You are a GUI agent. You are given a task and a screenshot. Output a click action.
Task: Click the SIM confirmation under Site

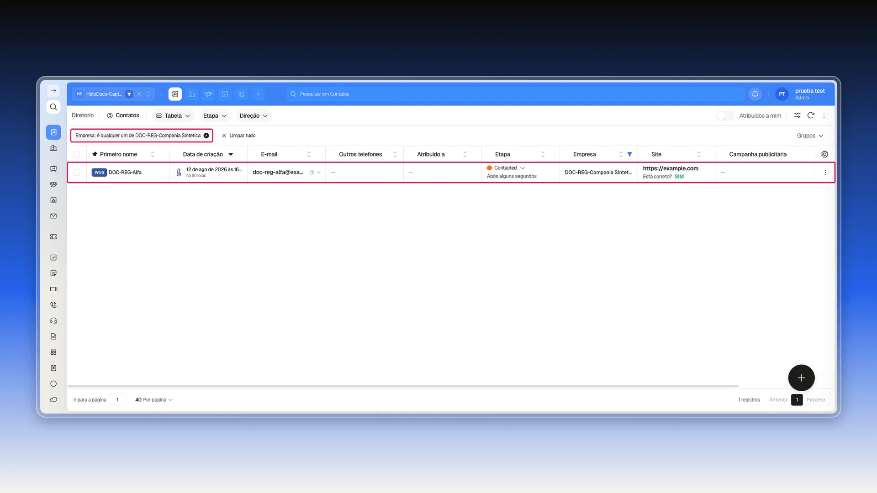[679, 177]
